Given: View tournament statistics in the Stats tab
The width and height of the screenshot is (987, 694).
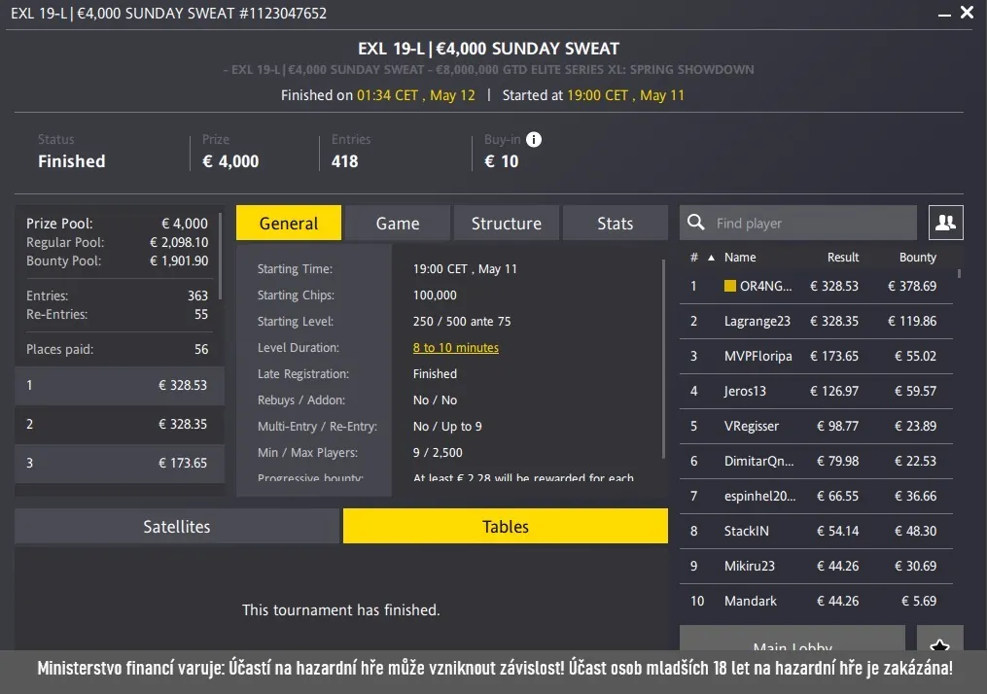Looking at the screenshot, I should (x=615, y=222).
